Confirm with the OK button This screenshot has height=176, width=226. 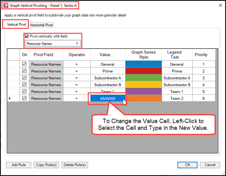[x=187, y=165]
